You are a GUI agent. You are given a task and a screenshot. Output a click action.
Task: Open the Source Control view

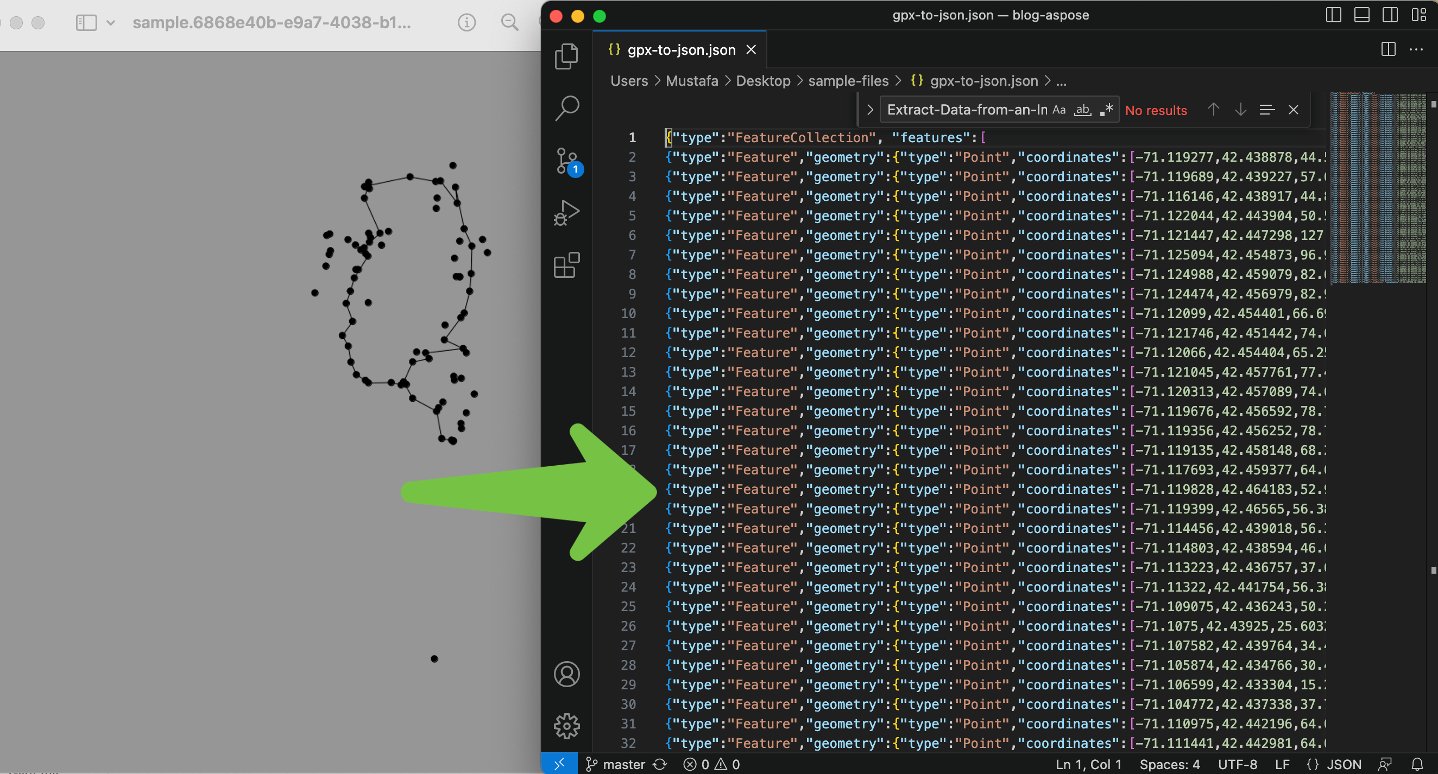(x=566, y=161)
